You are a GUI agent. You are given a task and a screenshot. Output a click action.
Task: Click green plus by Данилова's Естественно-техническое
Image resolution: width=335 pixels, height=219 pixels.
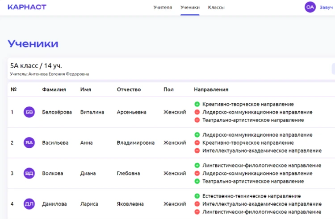pyautogui.click(x=197, y=196)
